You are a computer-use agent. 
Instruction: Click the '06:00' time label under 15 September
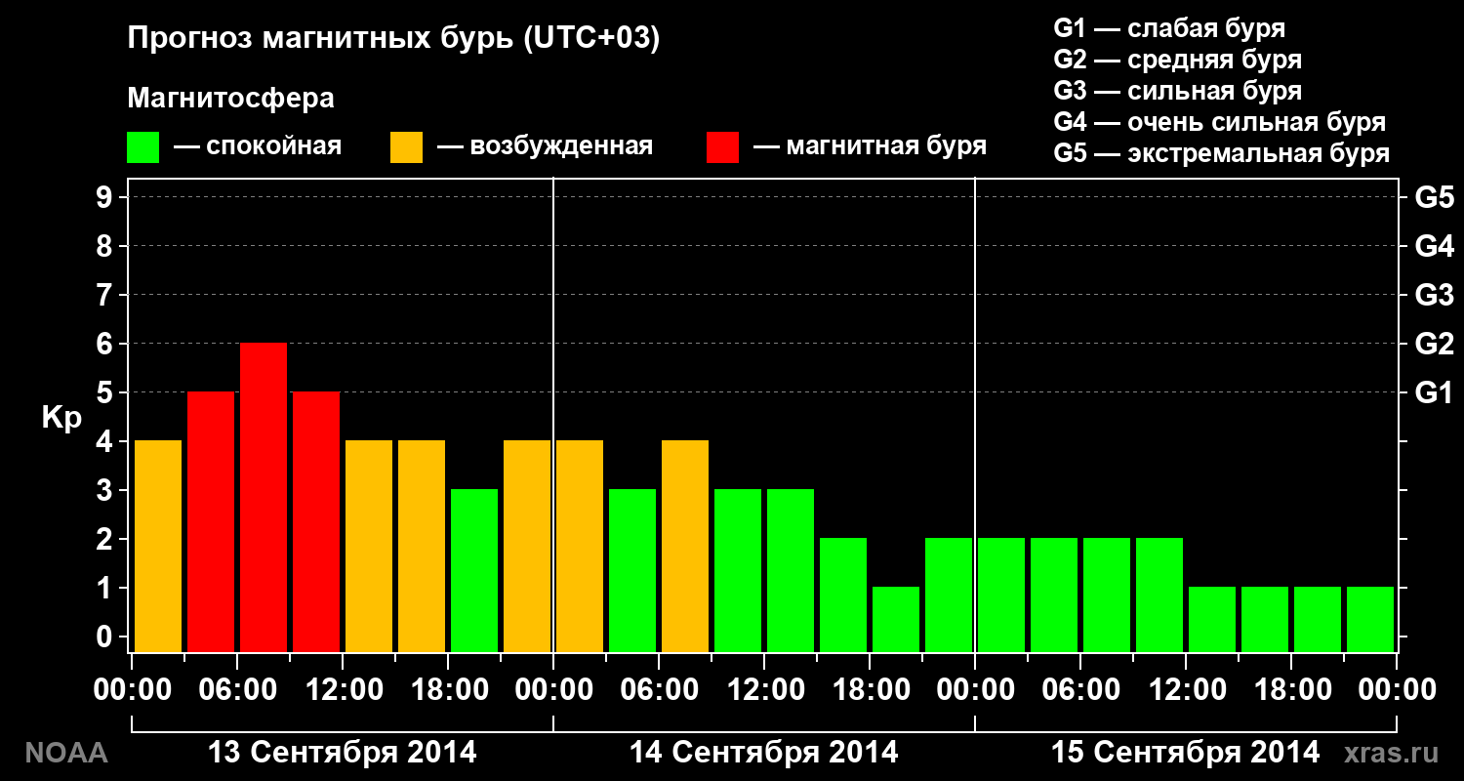point(1079,689)
